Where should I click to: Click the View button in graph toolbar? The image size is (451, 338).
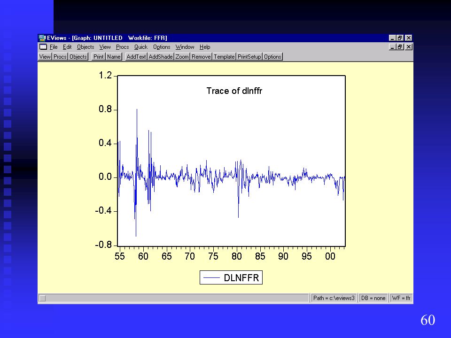click(x=45, y=57)
